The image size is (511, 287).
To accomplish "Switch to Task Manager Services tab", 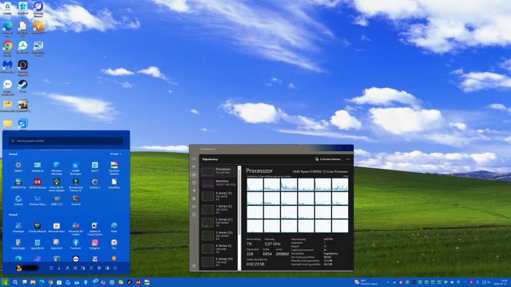I will [x=194, y=214].
